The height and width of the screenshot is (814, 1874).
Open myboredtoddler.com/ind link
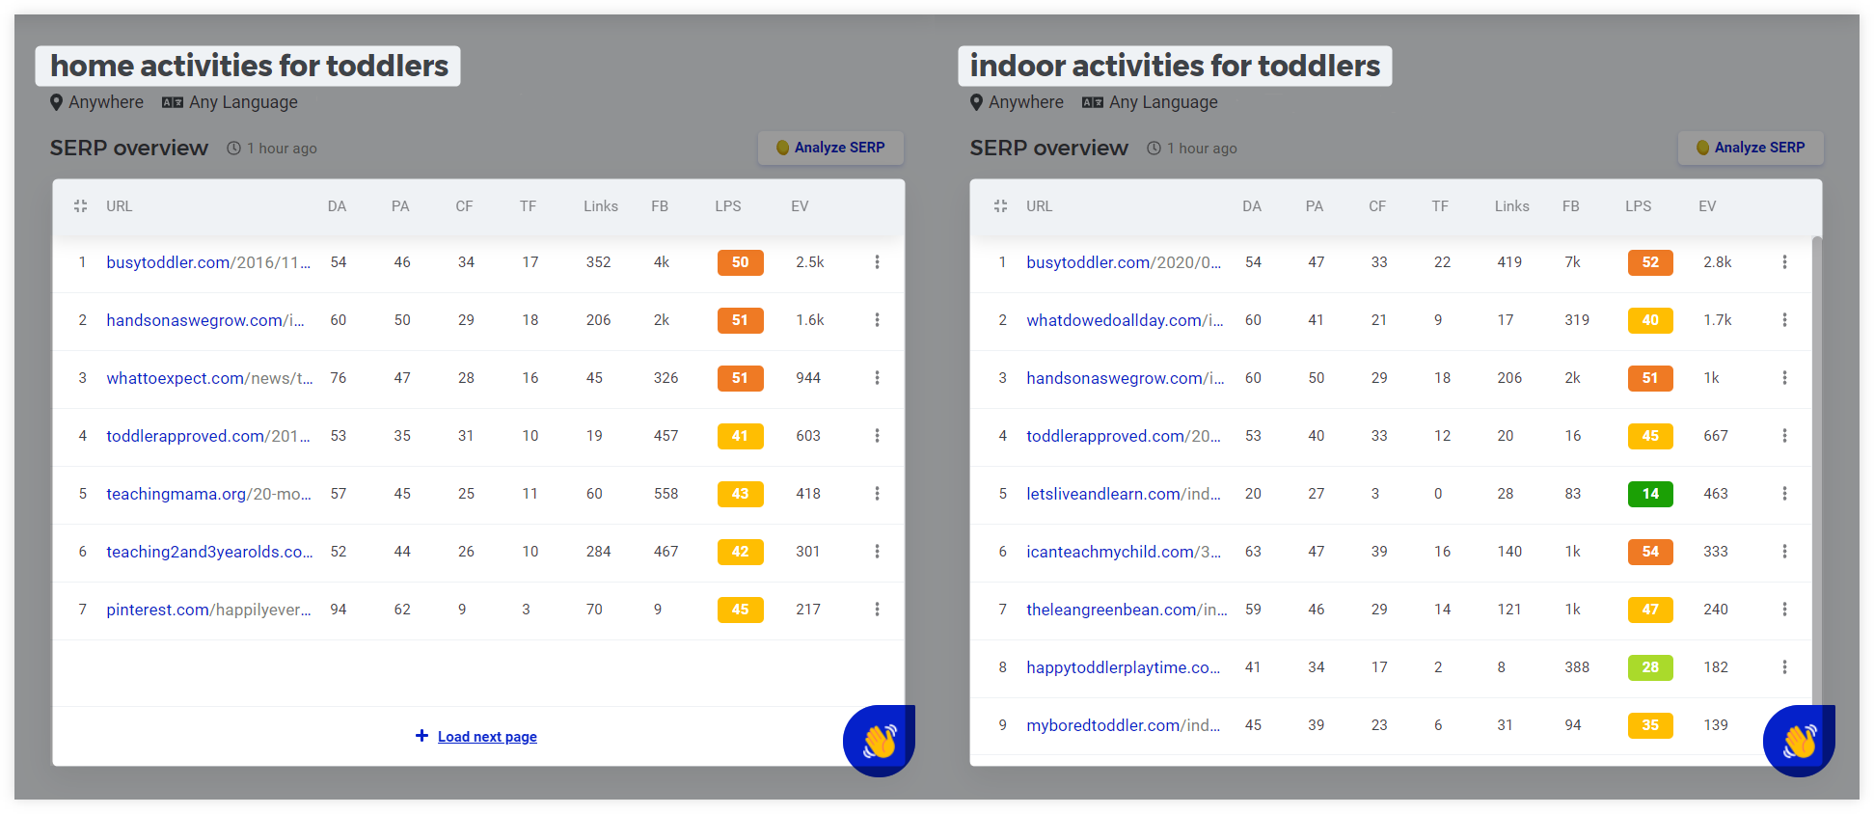[1124, 725]
